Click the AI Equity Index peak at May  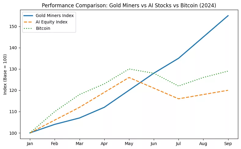[x=129, y=78]
